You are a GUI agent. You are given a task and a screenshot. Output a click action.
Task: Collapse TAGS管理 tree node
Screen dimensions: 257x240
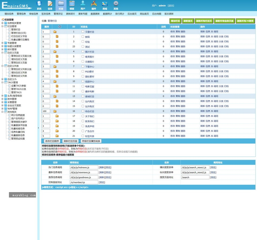[x=2, y=82]
